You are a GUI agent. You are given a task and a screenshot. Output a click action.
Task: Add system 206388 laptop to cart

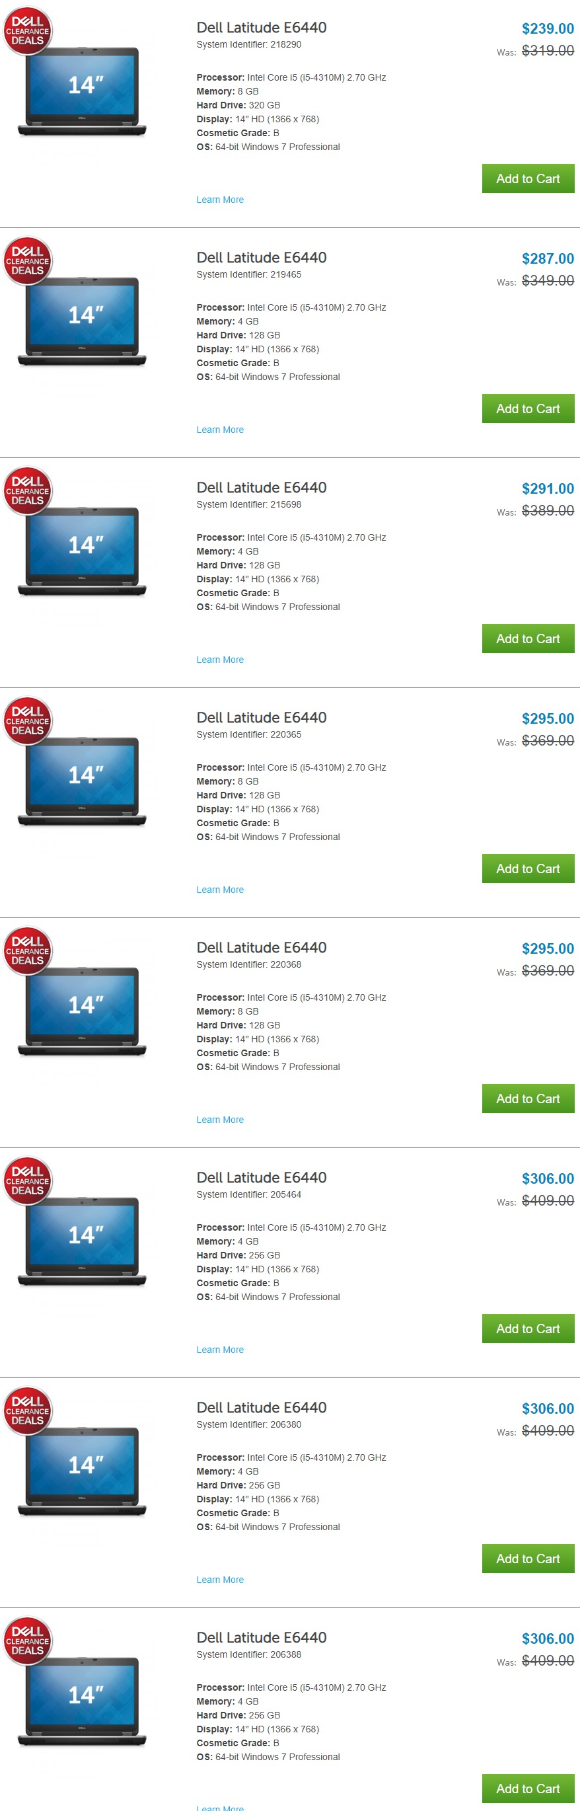click(x=528, y=1788)
